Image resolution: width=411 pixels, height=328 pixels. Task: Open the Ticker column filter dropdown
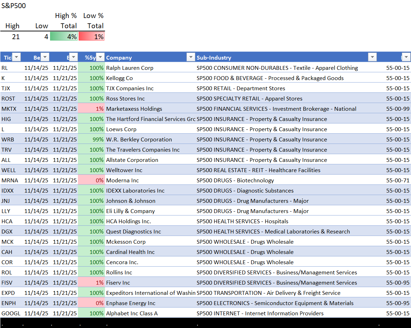tap(17, 57)
